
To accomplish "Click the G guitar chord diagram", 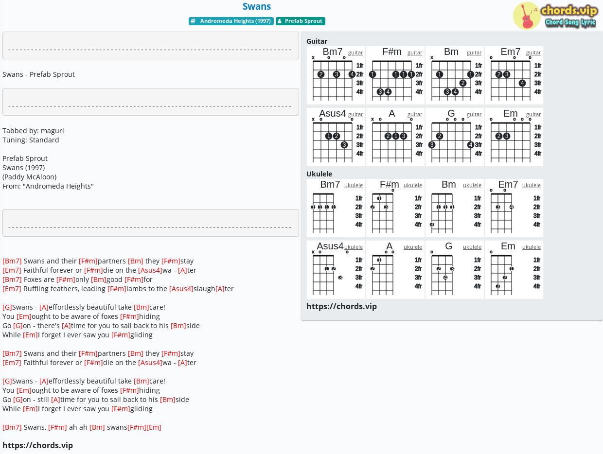I will (x=455, y=137).
